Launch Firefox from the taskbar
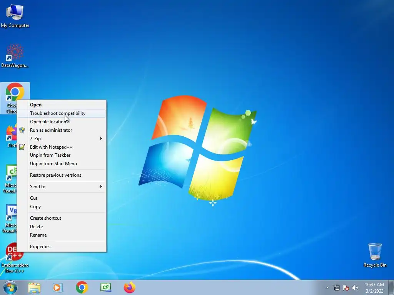 point(129,287)
